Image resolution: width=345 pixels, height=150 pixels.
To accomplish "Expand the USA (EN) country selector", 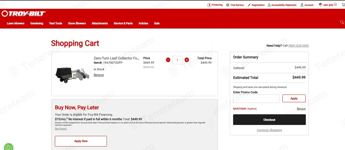I will (328, 5).
